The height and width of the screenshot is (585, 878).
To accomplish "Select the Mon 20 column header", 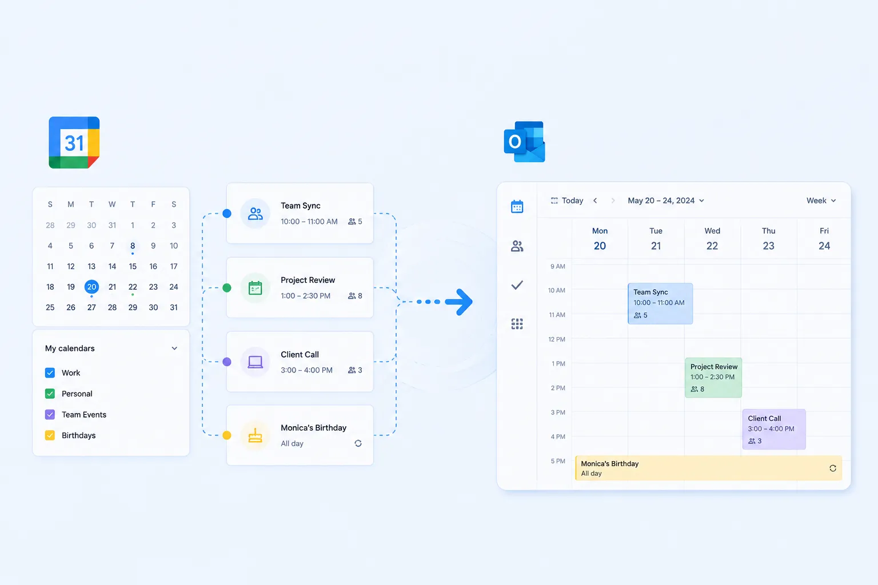I will pos(600,239).
